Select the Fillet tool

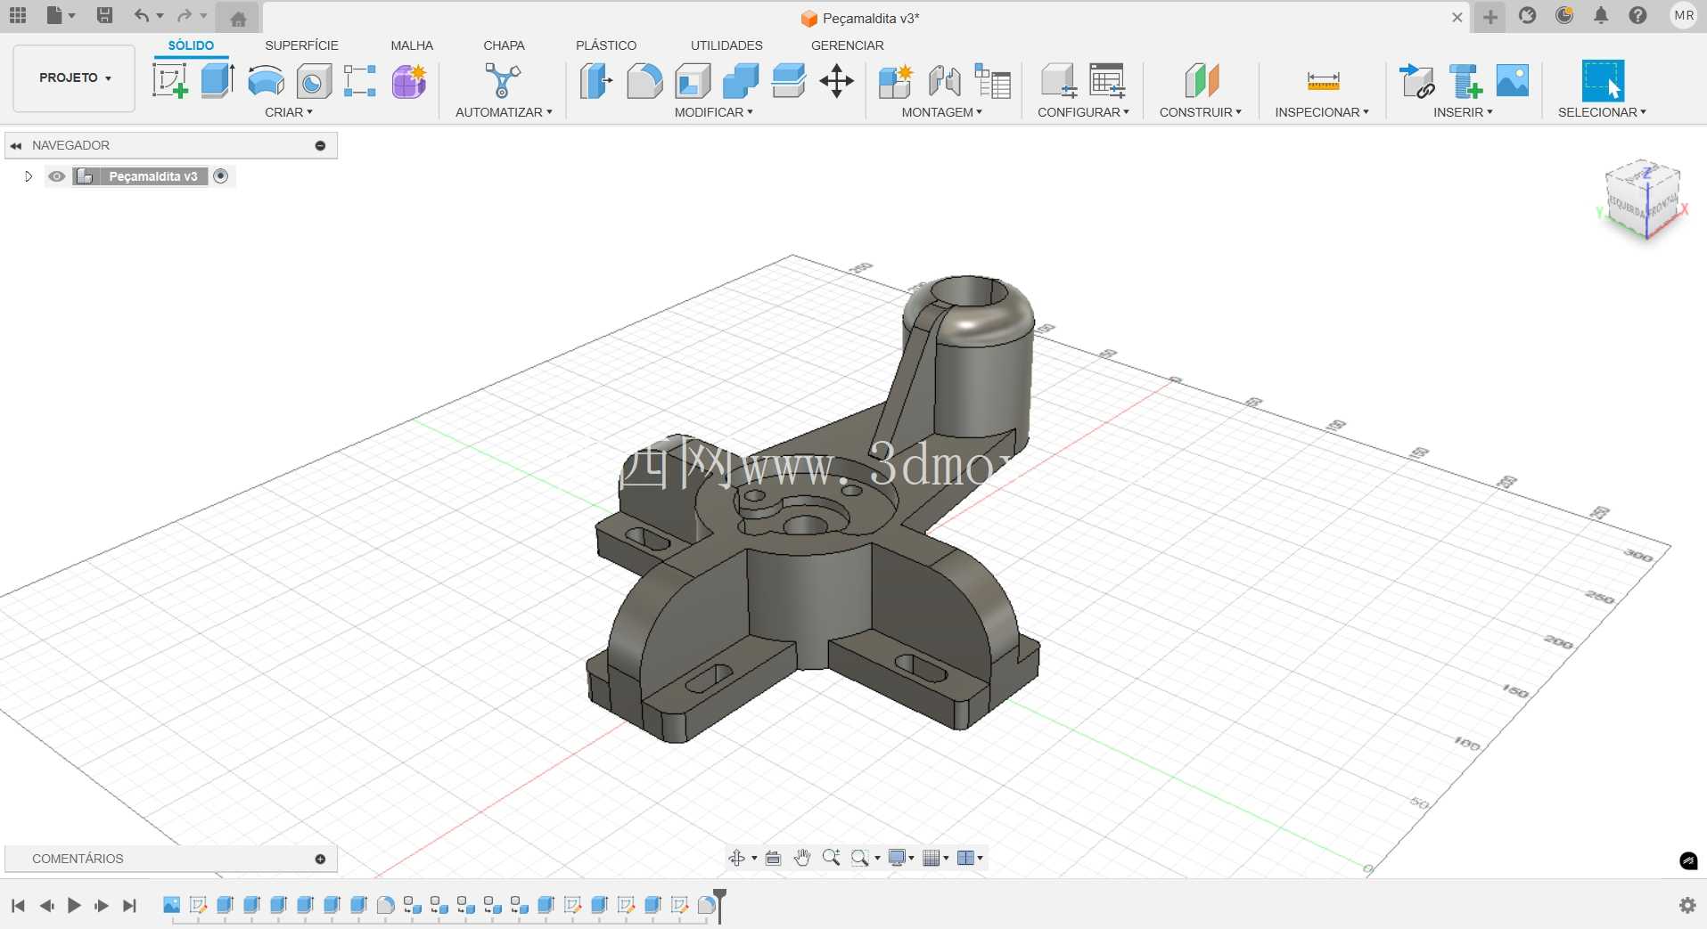pos(644,81)
